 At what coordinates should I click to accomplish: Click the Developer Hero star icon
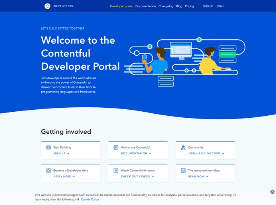tap(49, 171)
